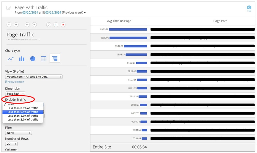
Task: Choose 'Less than 0.5% of traffic' option
Action: (x=23, y=112)
